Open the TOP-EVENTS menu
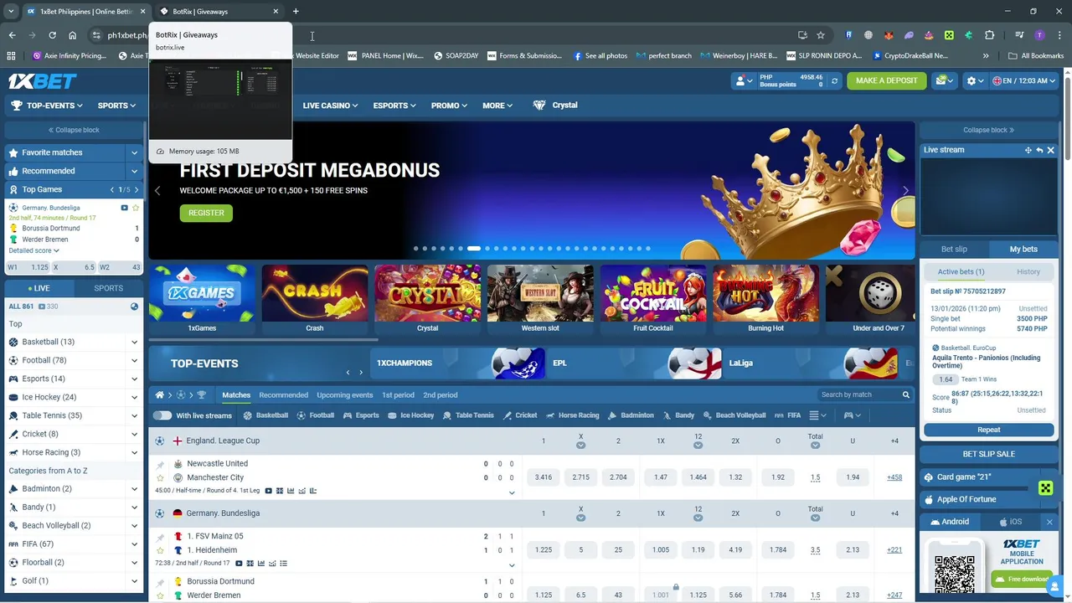This screenshot has height=603, width=1072. [47, 106]
